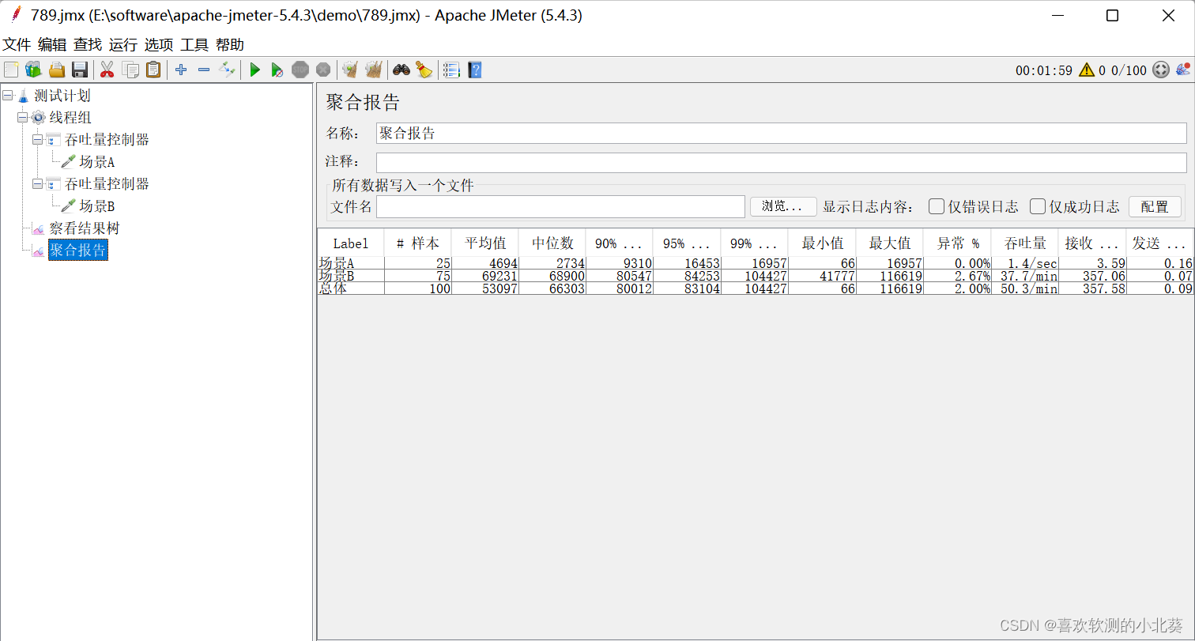1195x641 pixels.
Task: Click the thread status circle icon
Action: coord(1160,70)
